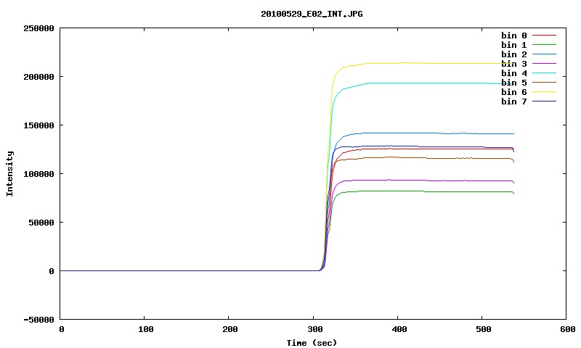This screenshot has height=348, width=581.
Task: Click the 50000 y-axis tick label
Action: [41, 223]
